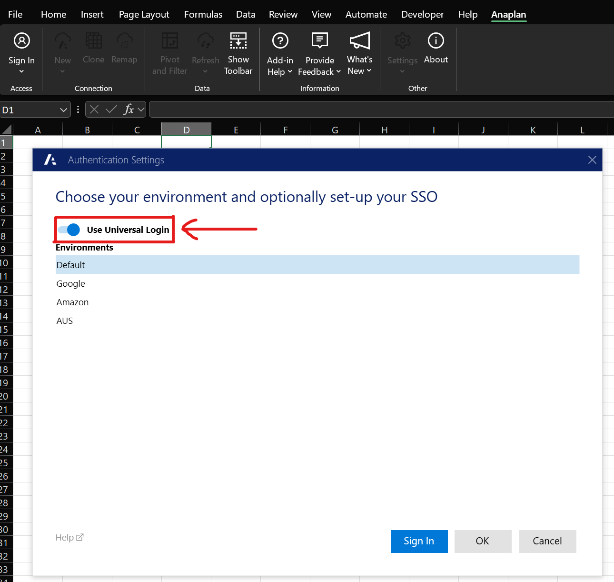
Task: Click the Sign In ribbon icon
Action: pos(21,41)
